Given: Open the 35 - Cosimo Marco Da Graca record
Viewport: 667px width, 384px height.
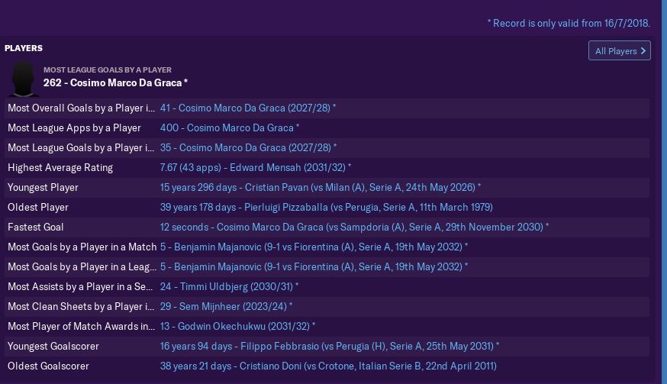Looking at the screenshot, I should tap(247, 148).
